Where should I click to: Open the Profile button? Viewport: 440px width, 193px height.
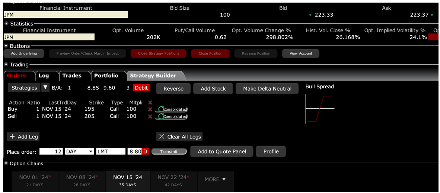click(271, 151)
